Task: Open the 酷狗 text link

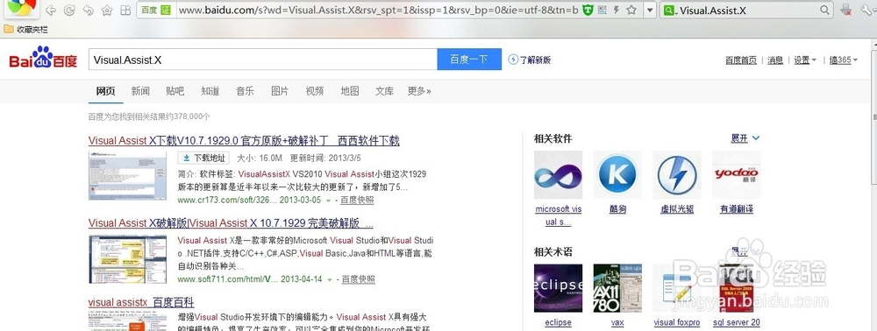Action: tap(617, 209)
